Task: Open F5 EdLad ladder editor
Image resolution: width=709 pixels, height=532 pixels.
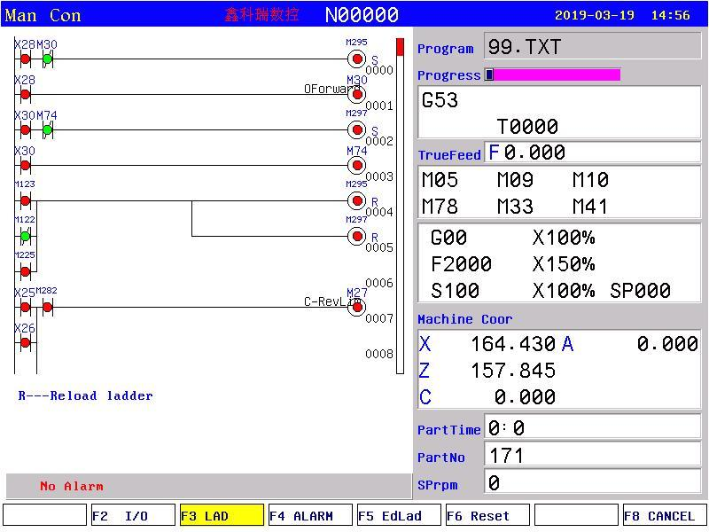Action: pos(399,516)
